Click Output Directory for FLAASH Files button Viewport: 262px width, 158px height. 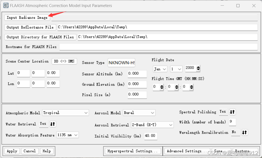40,37
